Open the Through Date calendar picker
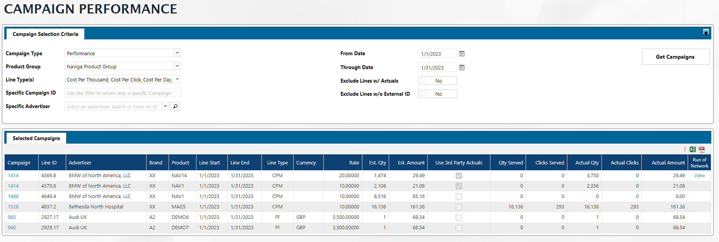This screenshot has height=242, width=719. (461, 68)
